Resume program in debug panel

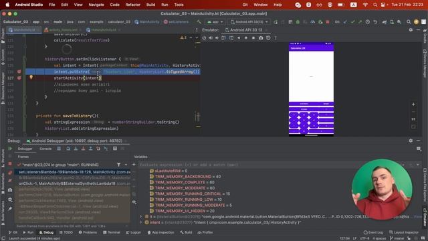pyautogui.click(x=10, y=149)
